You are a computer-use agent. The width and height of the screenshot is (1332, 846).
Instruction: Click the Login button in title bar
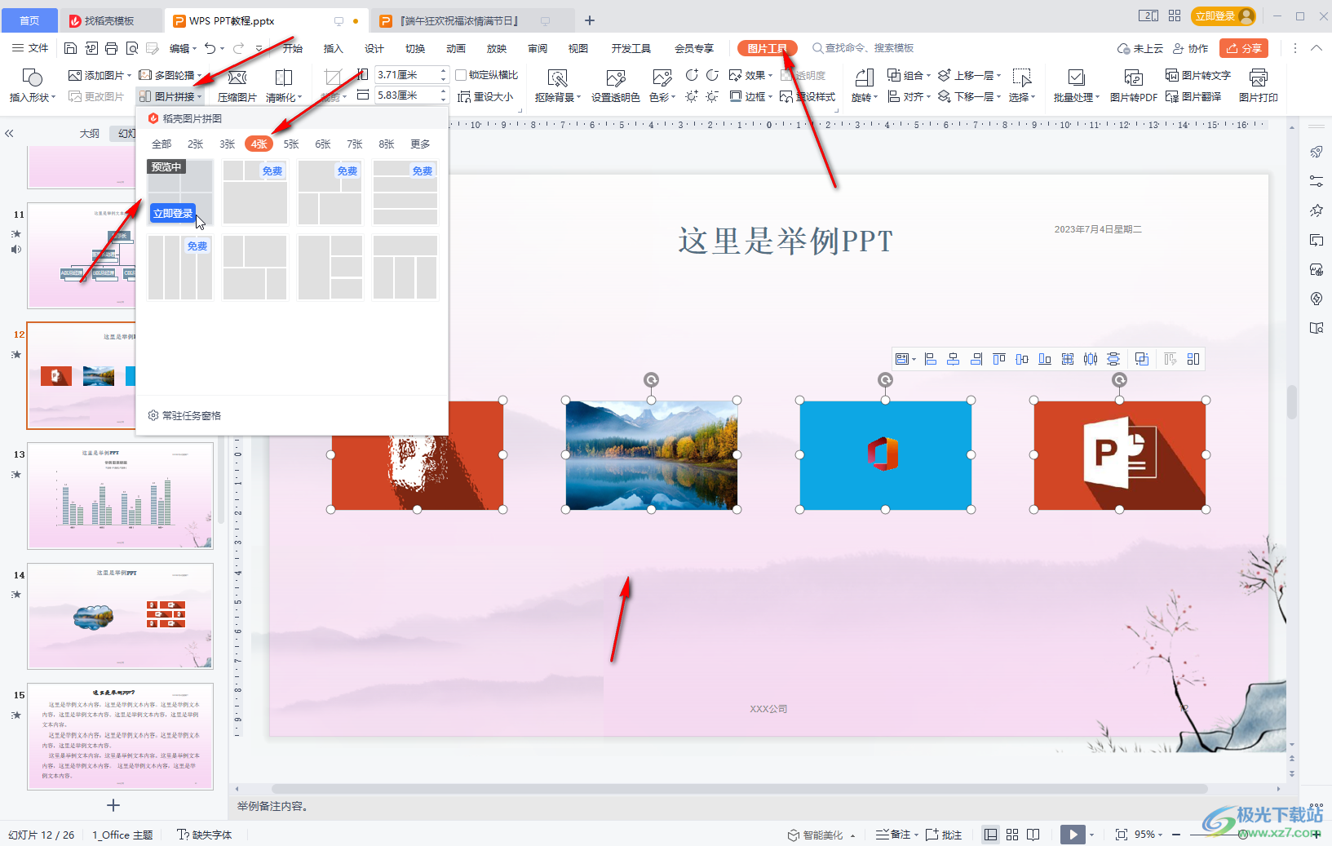tap(1223, 16)
